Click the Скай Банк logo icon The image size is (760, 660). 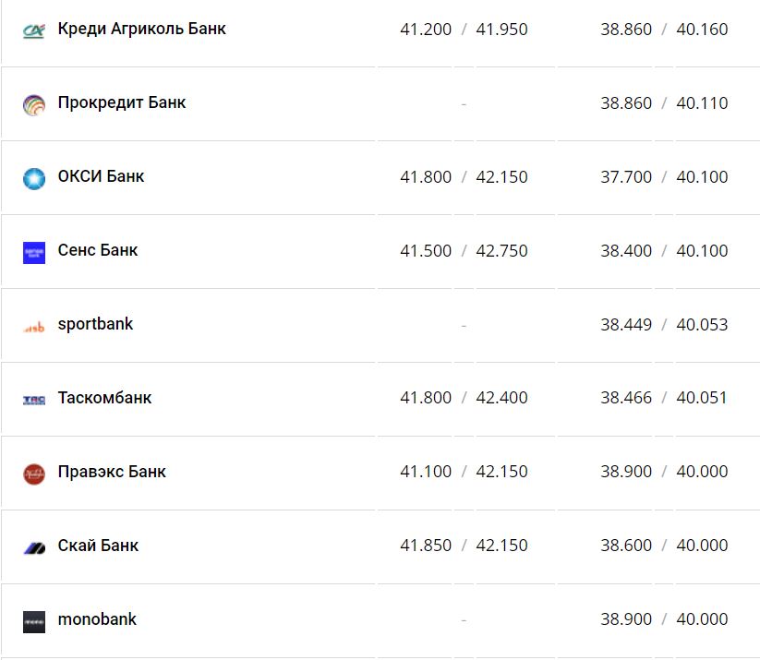(x=33, y=547)
